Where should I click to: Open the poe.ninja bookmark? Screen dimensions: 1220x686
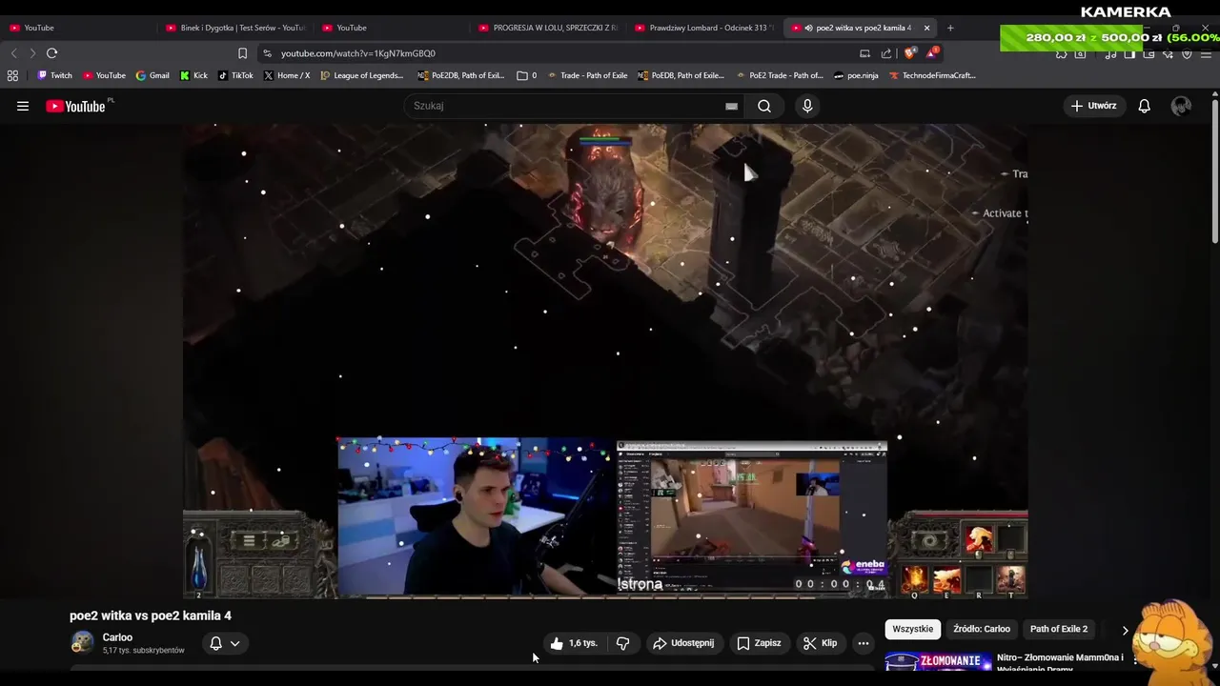856,75
